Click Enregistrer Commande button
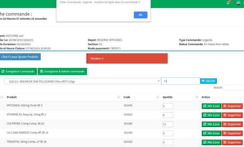The width and height of the screenshot is (244, 147). coord(18,71)
